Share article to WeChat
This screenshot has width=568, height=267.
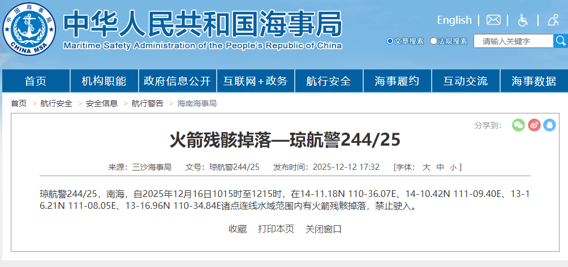tap(518, 125)
